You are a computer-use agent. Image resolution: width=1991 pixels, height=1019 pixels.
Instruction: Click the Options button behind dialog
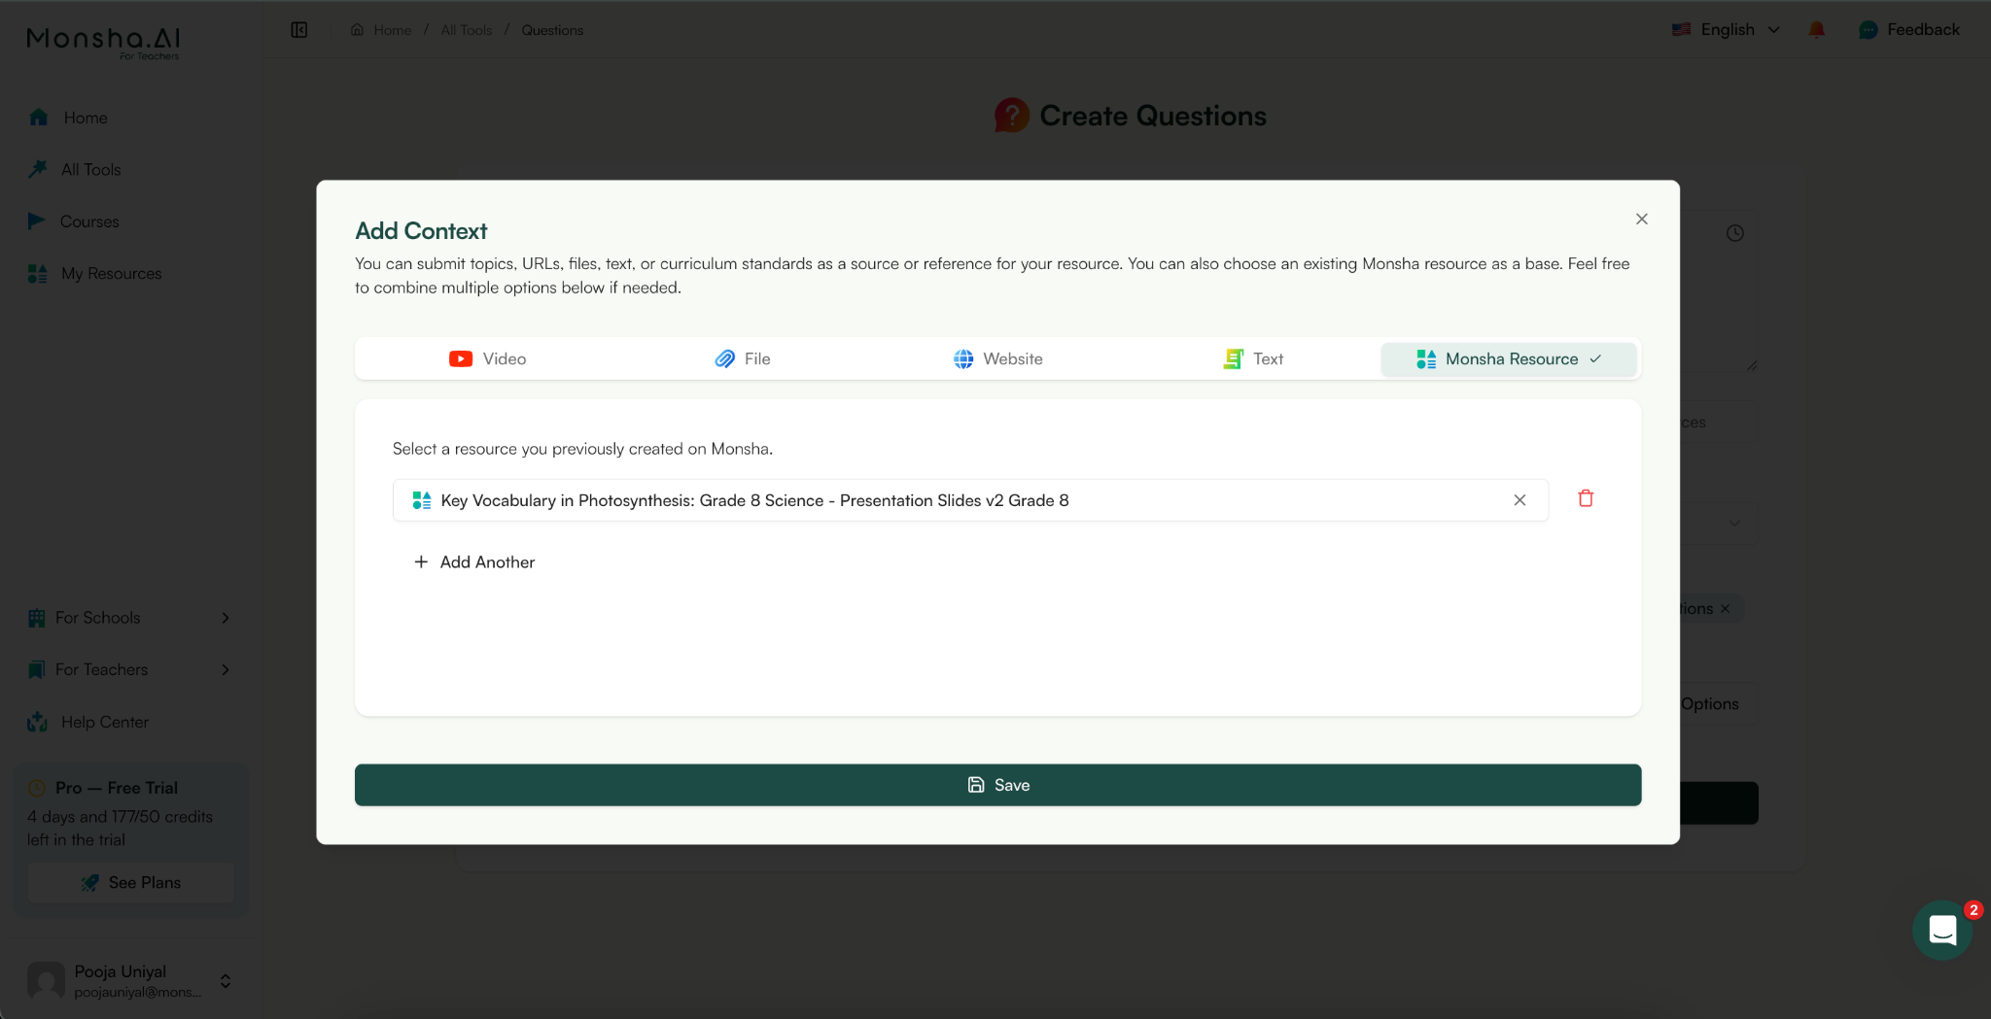[x=1718, y=703]
